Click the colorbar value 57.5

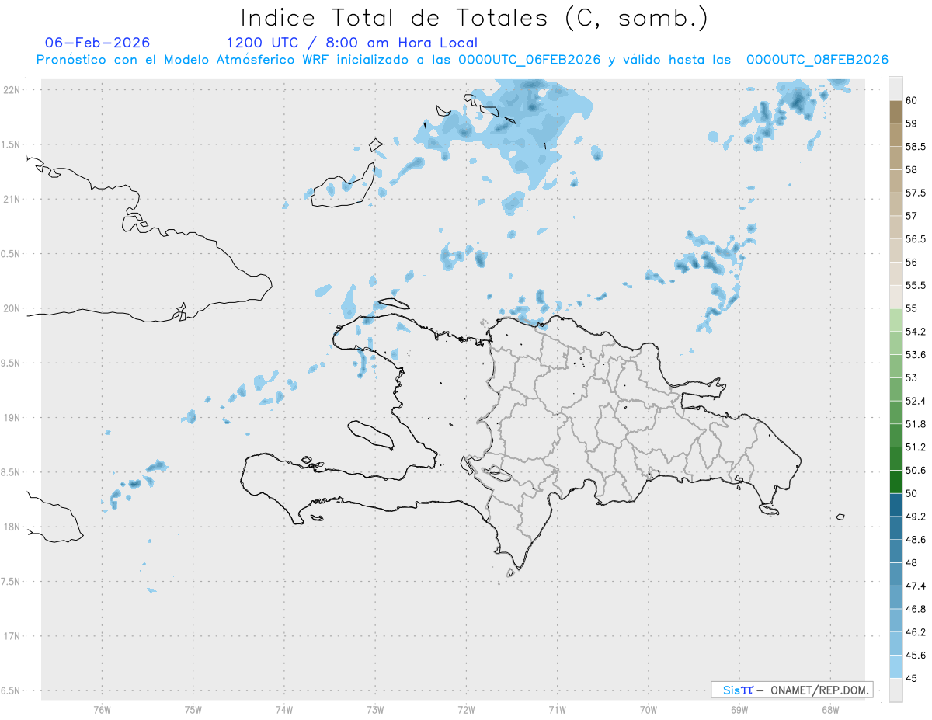pos(916,193)
